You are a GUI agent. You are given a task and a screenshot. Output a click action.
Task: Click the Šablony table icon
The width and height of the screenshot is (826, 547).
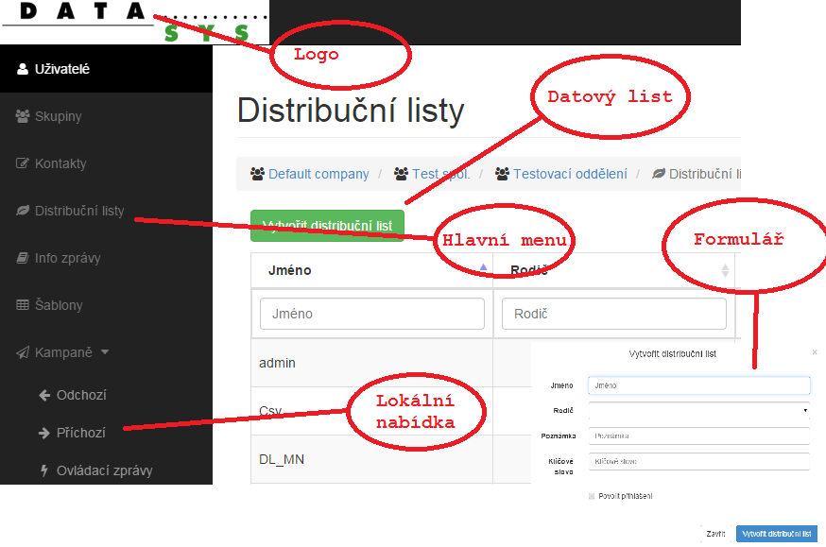[23, 305]
